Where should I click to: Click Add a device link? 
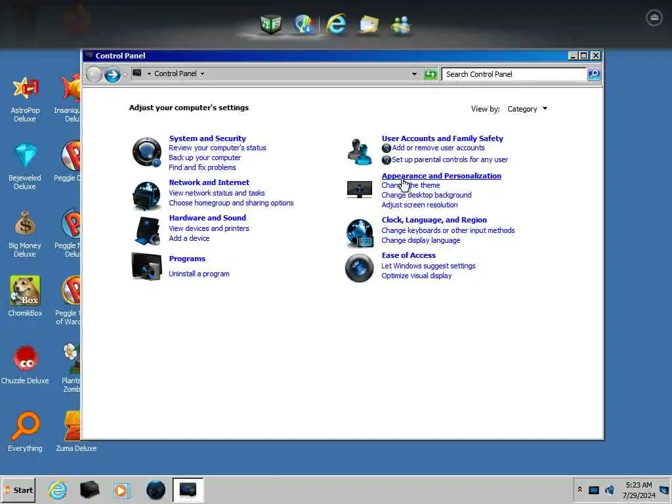[189, 239]
